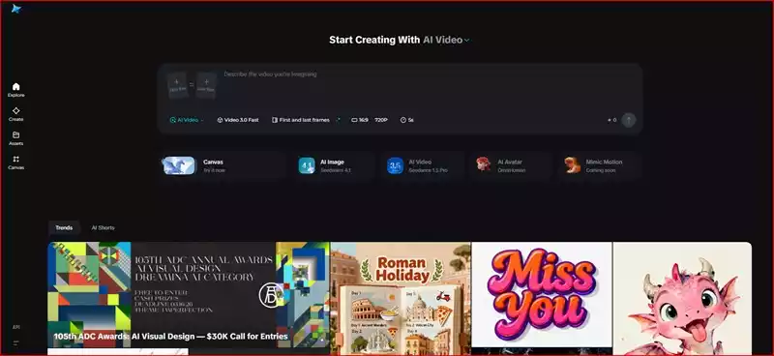Click the Canvas card dragon thumbnail
Image resolution: width=774 pixels, height=356 pixels.
[x=180, y=165]
